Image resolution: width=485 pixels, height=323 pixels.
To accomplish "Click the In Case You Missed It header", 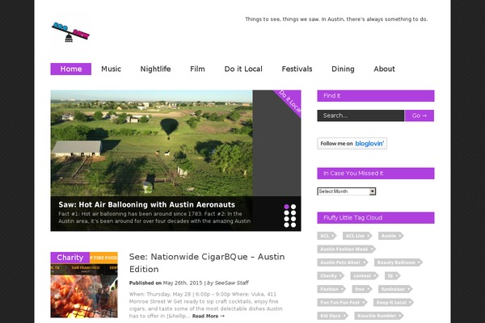I will (x=376, y=174).
